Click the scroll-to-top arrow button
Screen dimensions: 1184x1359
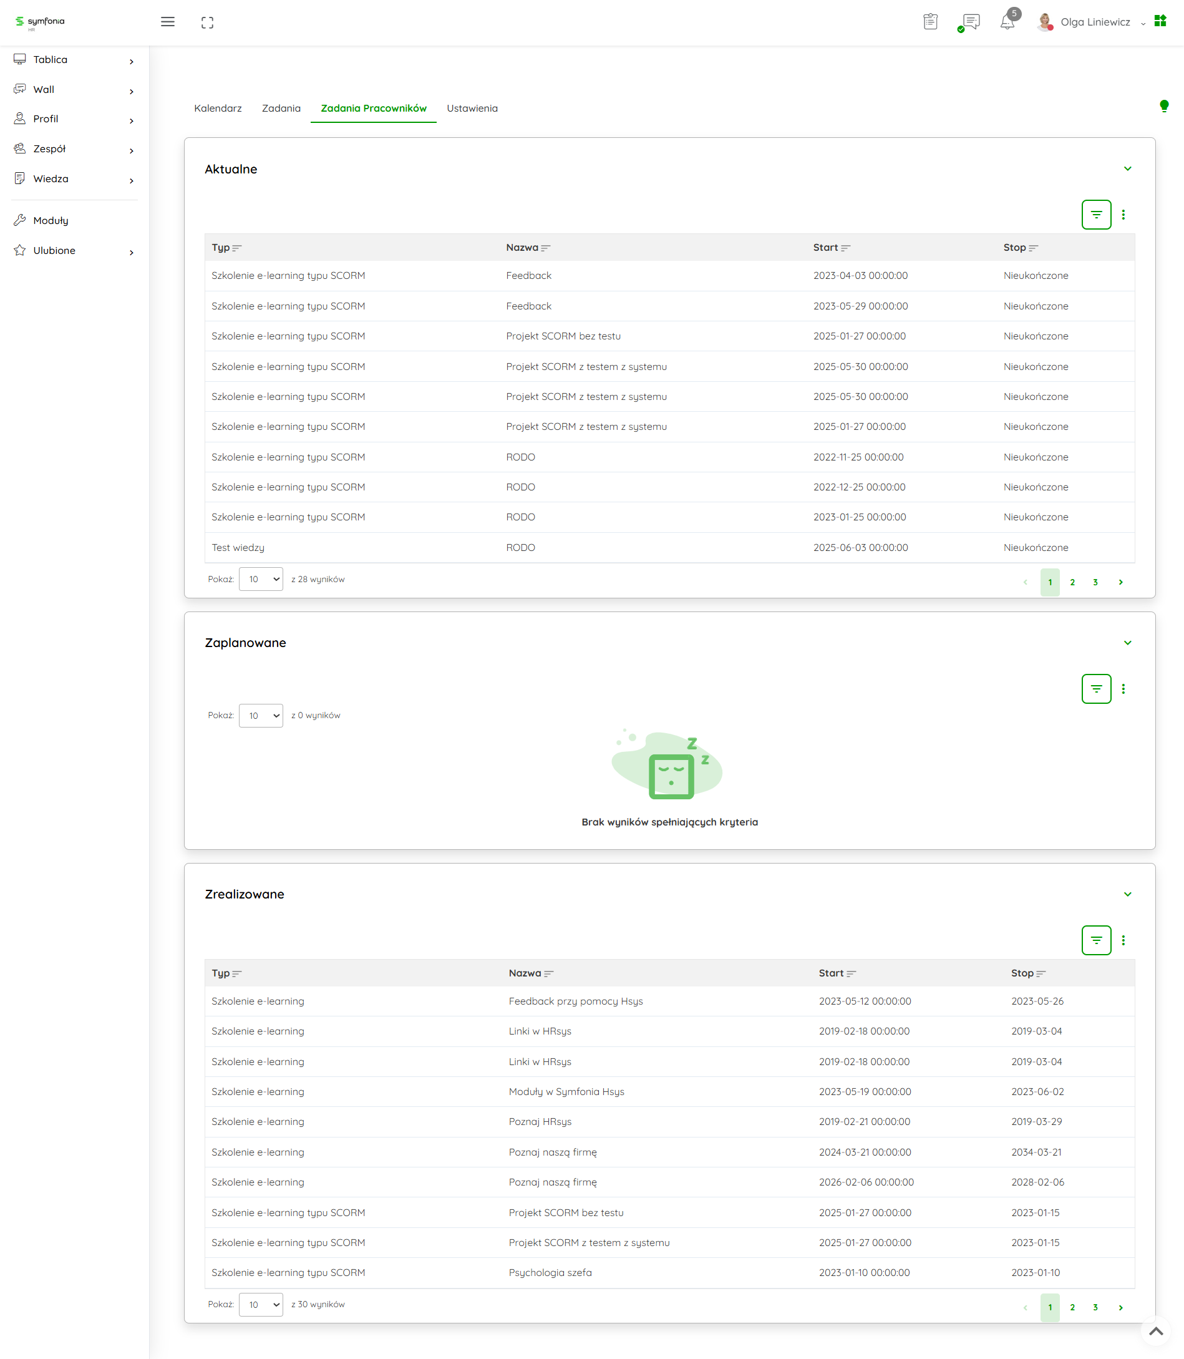point(1155,1332)
